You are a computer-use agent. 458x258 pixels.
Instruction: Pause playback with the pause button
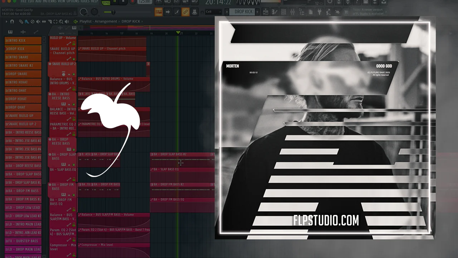[115, 2]
